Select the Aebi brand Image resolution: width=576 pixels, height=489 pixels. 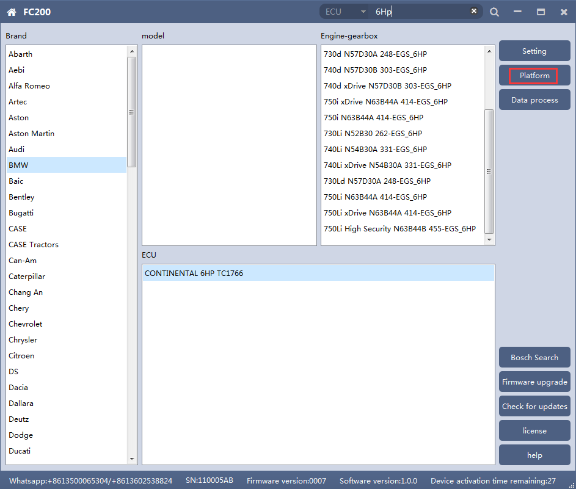coord(67,70)
